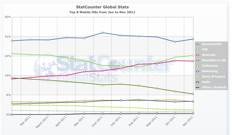Click the Sony Ericsson legend marker
232x135 pixels.
(197, 76)
